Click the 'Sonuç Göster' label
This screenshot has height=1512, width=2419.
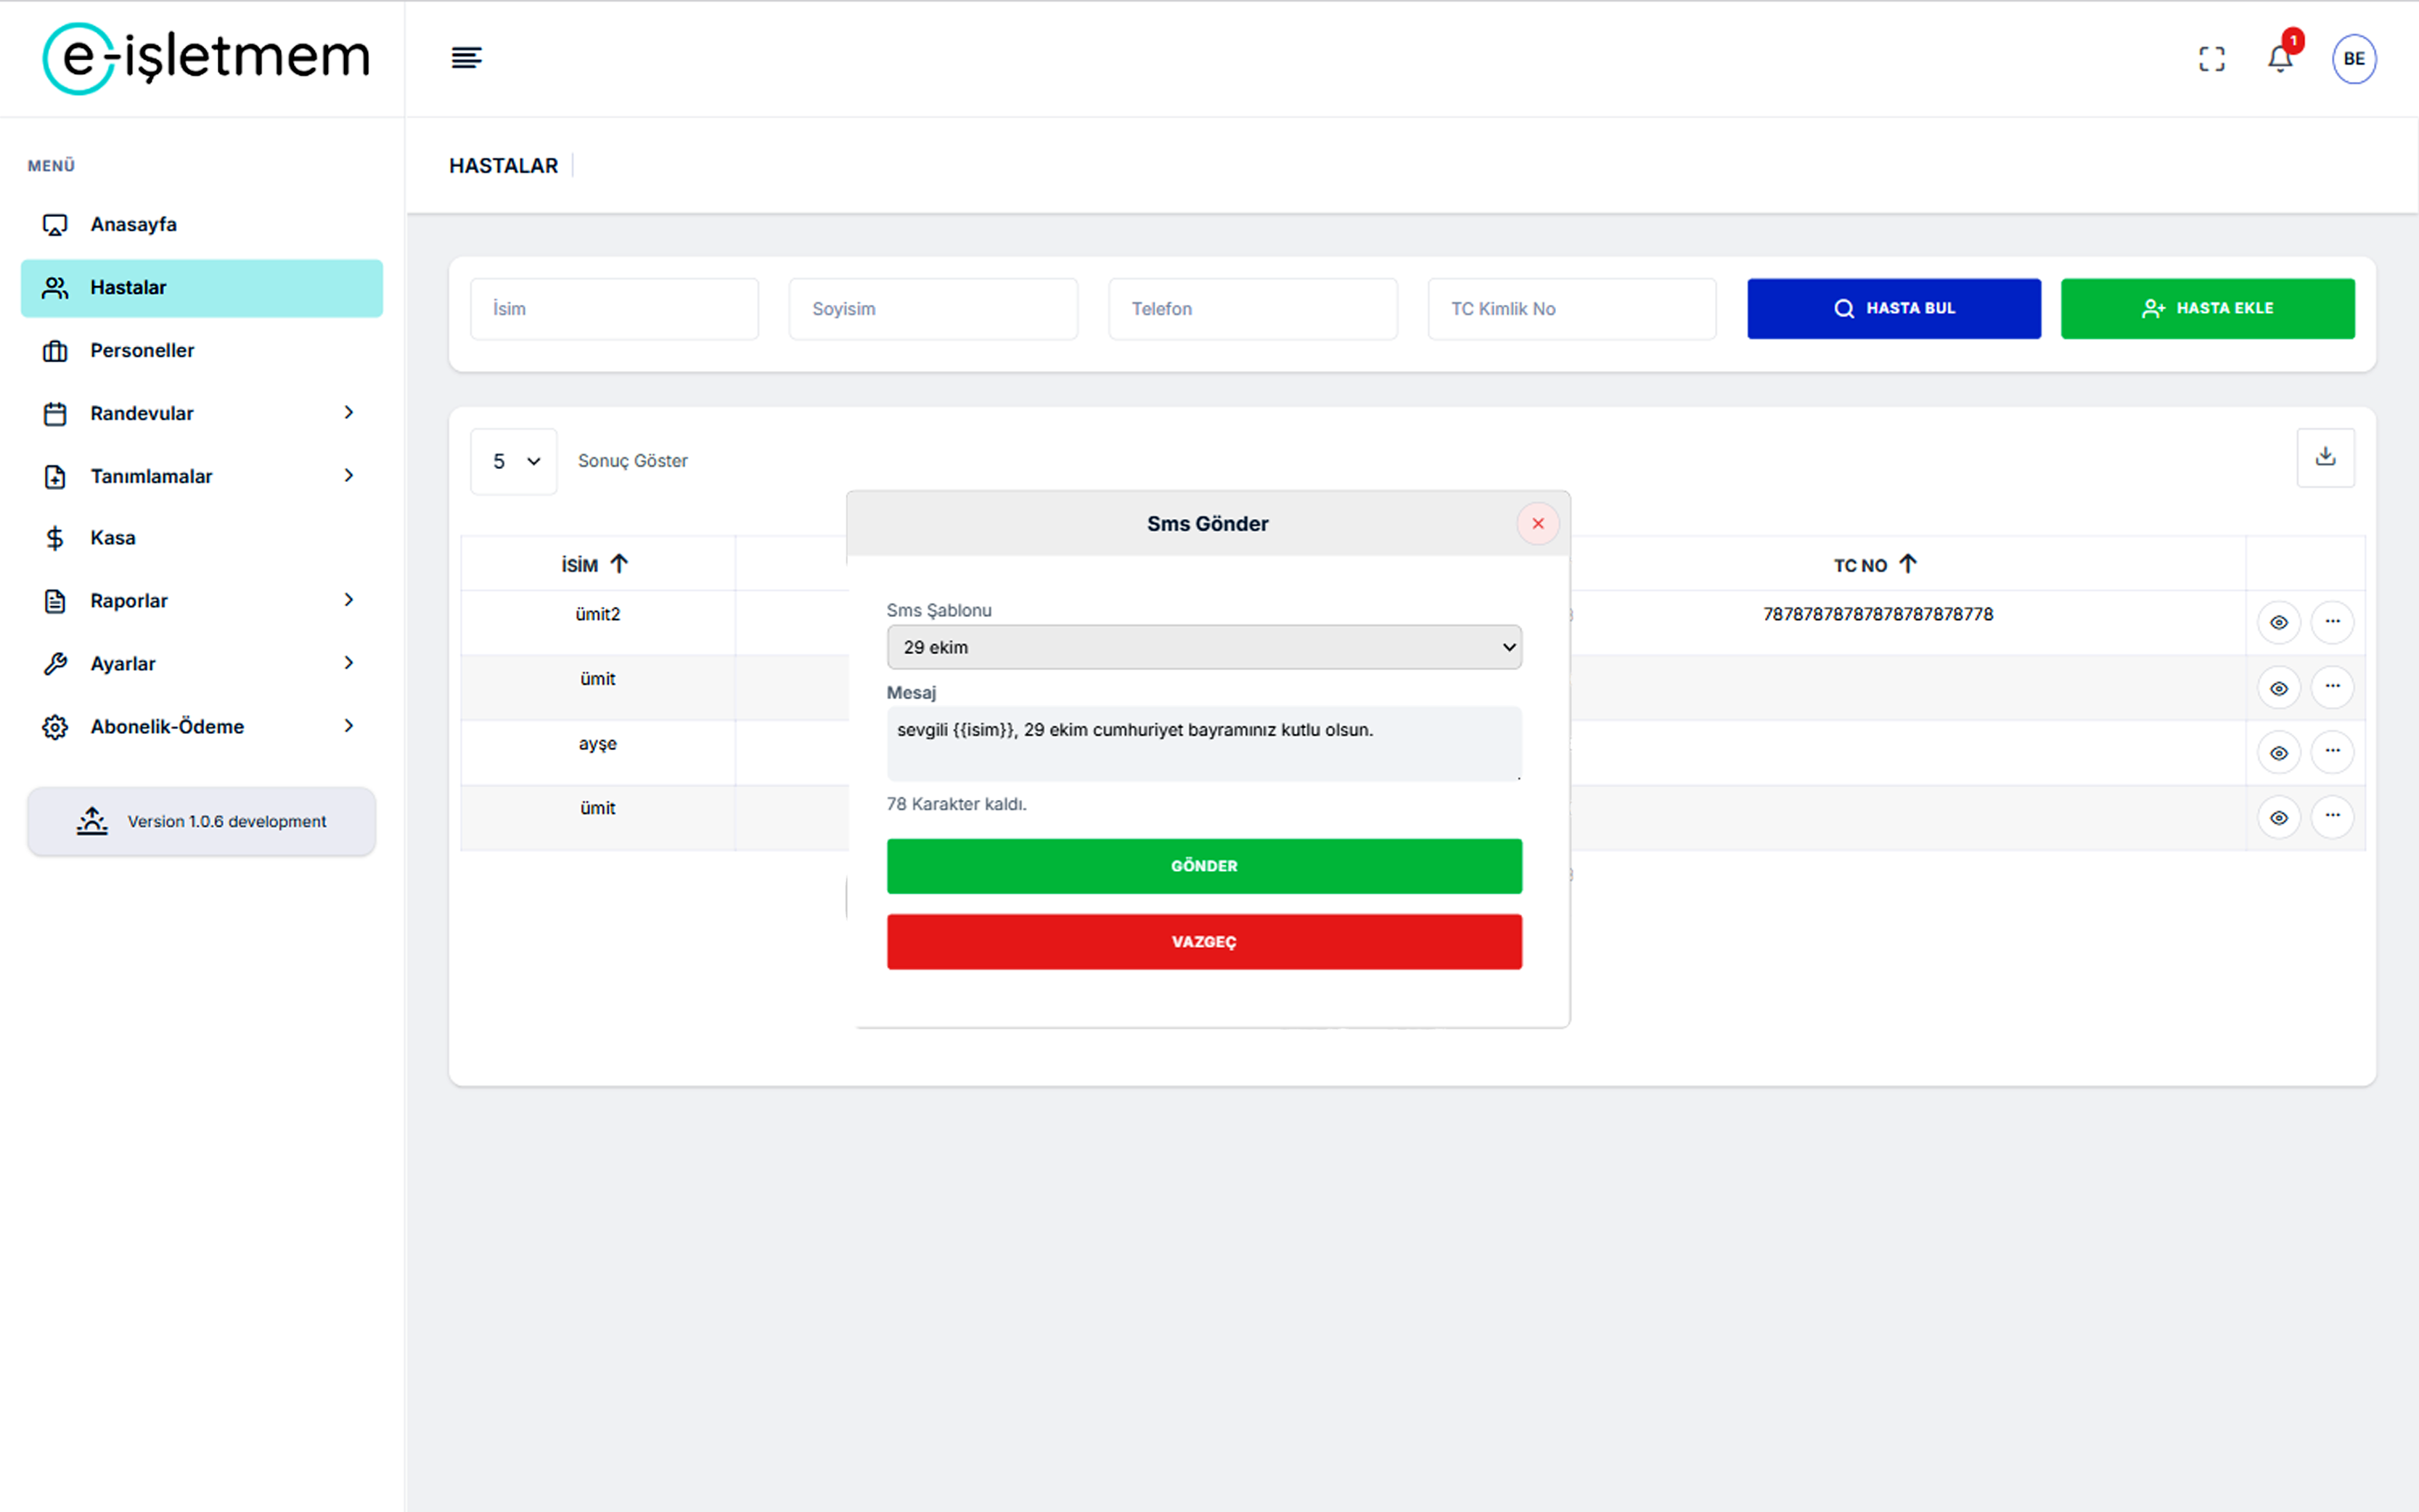click(x=633, y=461)
